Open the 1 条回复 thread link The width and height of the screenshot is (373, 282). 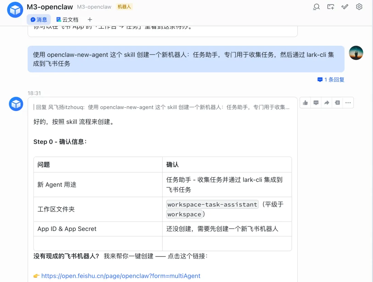click(331, 80)
